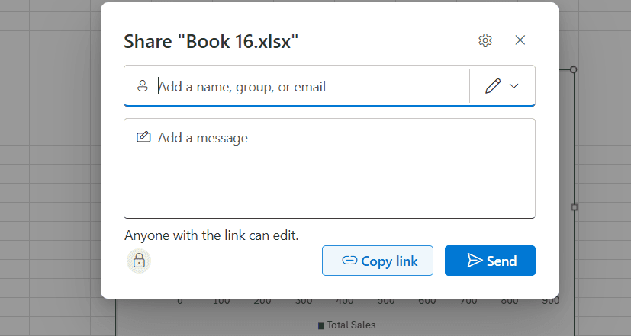Click the Add a message text box
The height and width of the screenshot is (336, 631).
[329, 168]
